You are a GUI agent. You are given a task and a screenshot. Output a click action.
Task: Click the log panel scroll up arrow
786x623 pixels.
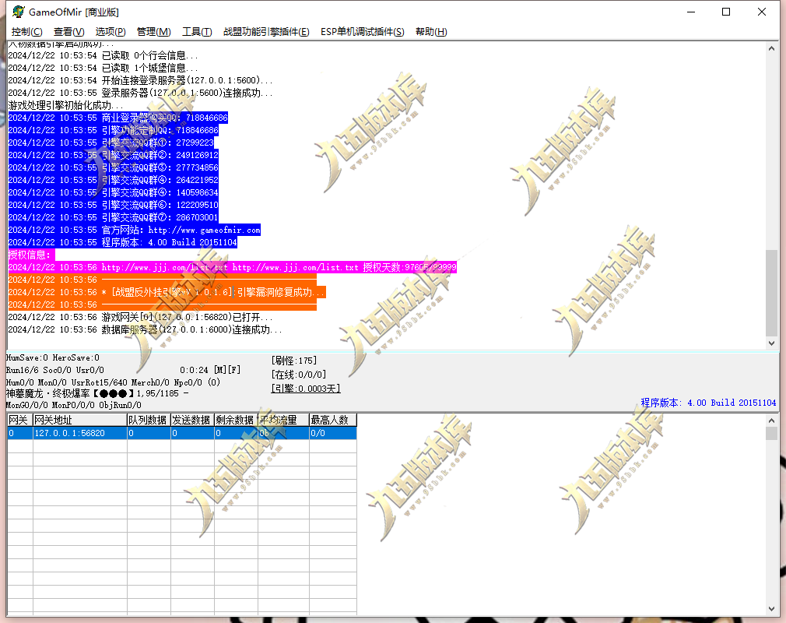coord(771,48)
